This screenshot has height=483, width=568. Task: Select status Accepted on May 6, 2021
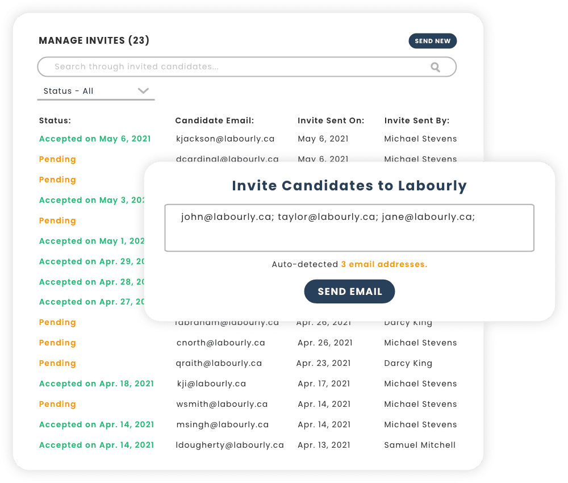pyautogui.click(x=95, y=139)
